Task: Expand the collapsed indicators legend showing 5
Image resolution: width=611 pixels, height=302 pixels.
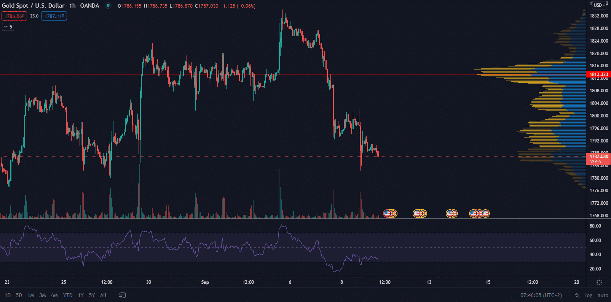Action: click(x=8, y=27)
